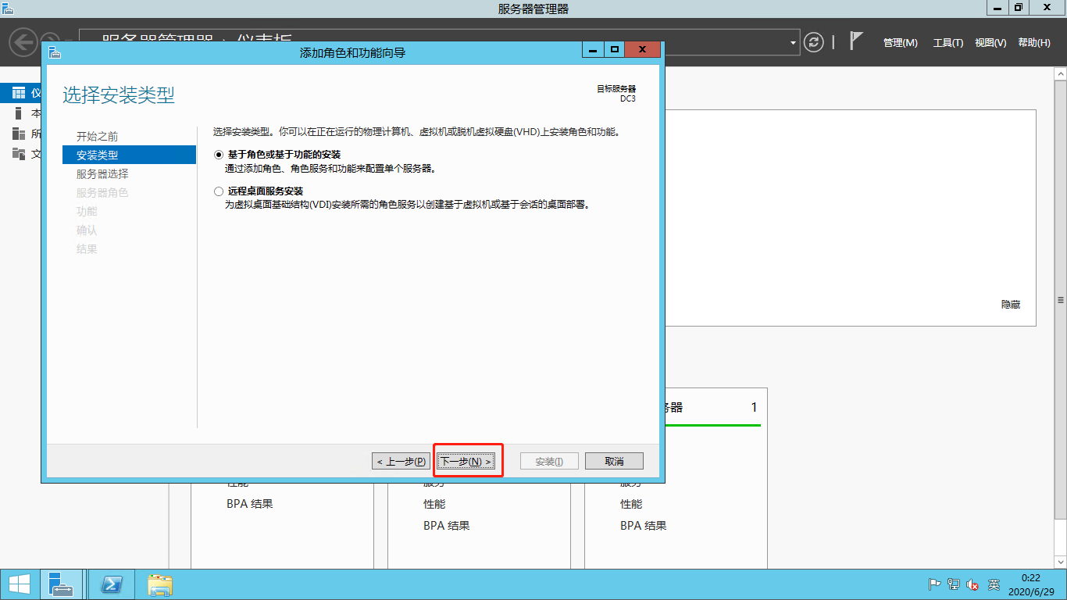This screenshot has width=1067, height=600.
Task: Click the muted speaker tray icon
Action: [973, 584]
